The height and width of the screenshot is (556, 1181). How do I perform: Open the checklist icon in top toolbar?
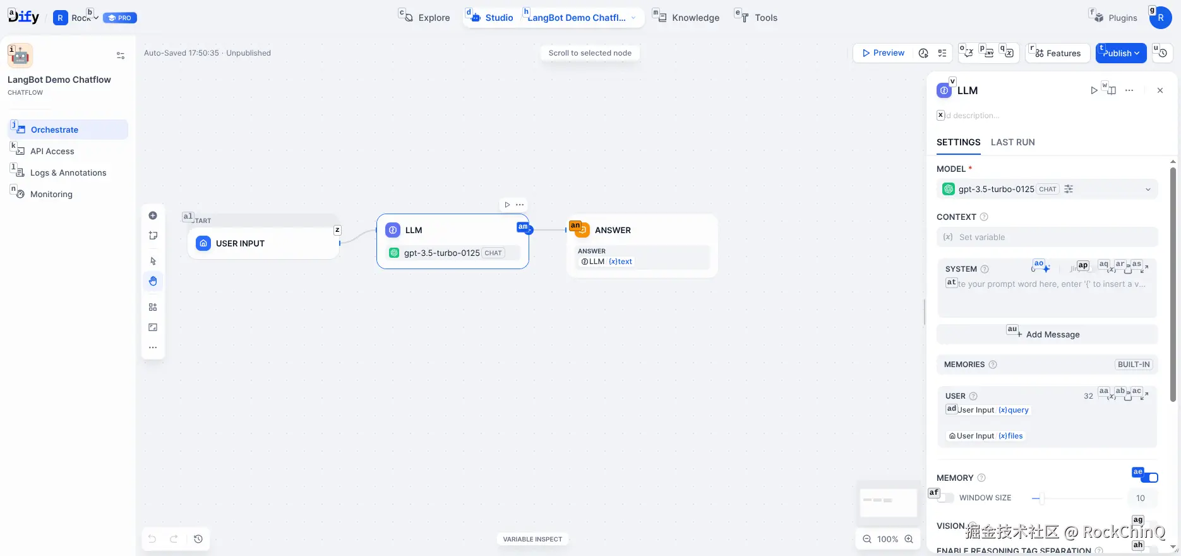click(x=942, y=53)
